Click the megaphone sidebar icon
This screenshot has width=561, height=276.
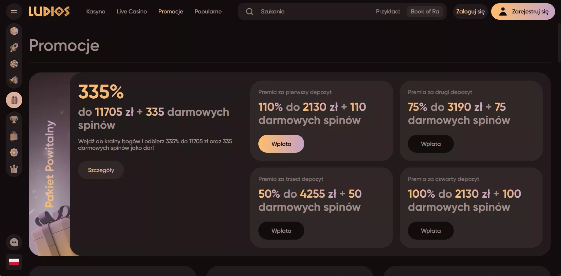point(14,80)
